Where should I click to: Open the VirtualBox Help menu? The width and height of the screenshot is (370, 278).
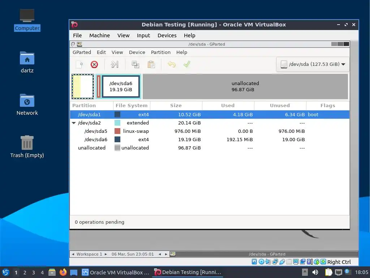pyautogui.click(x=189, y=35)
